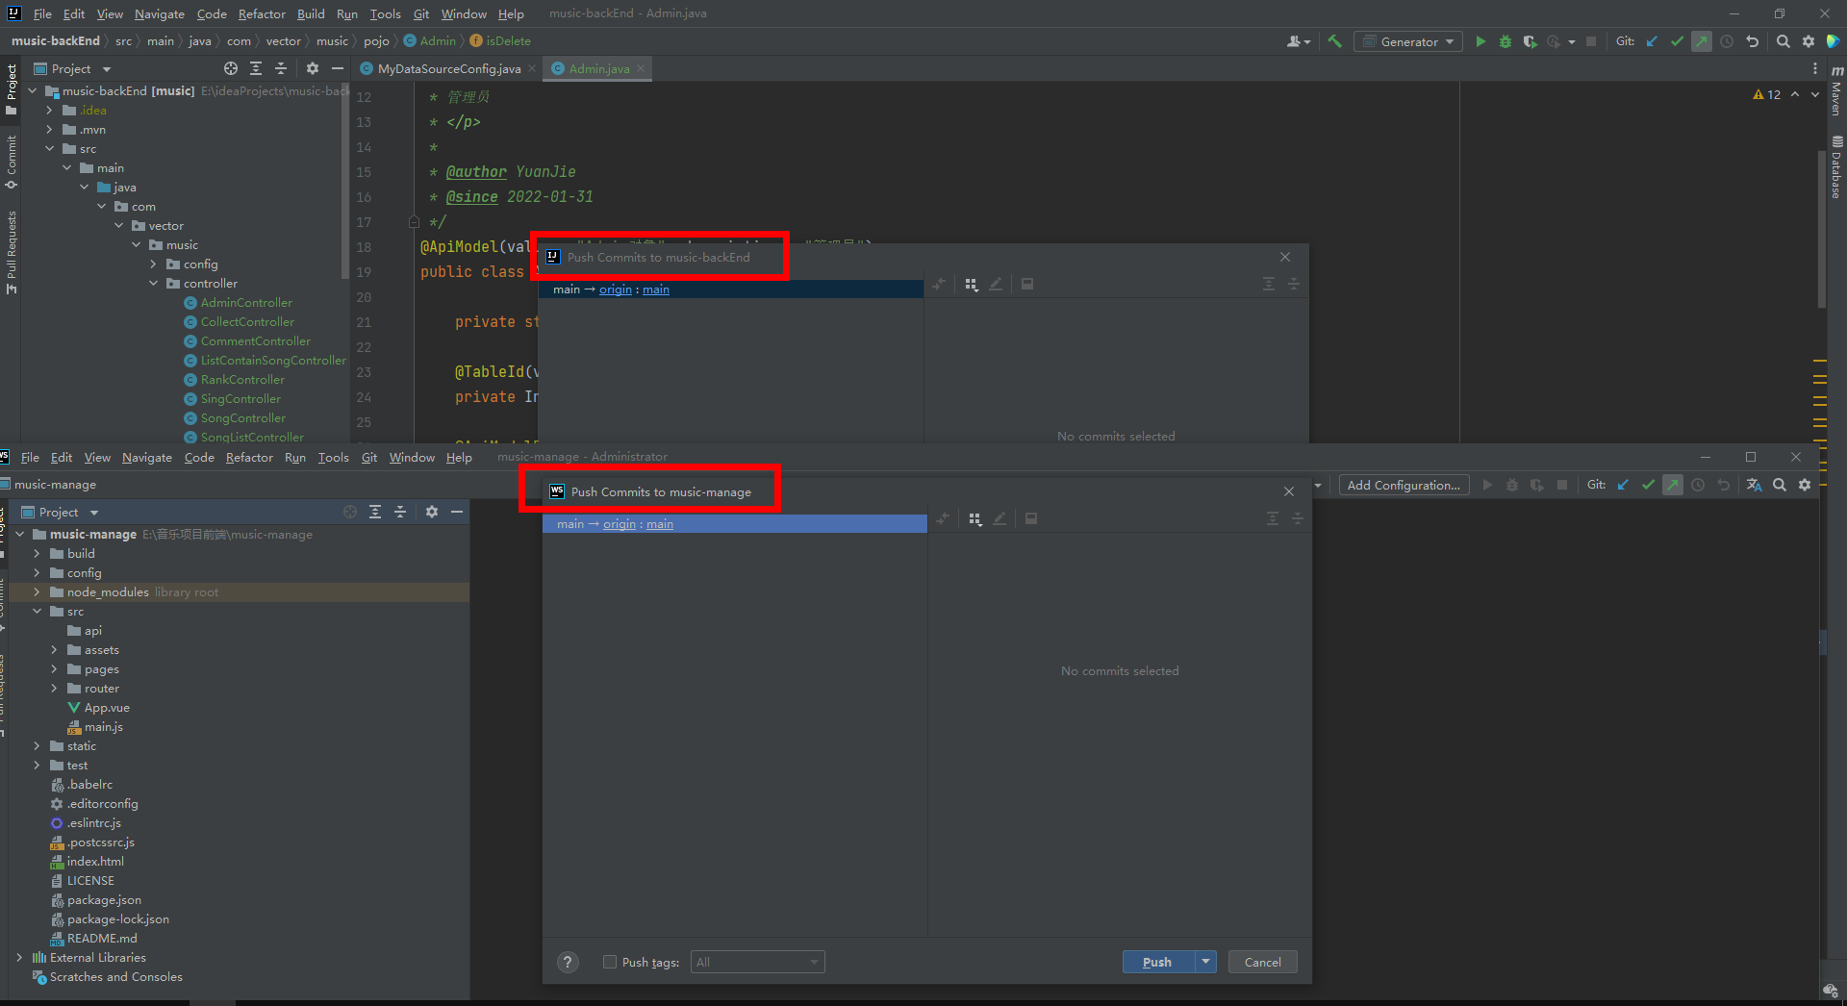Viewport: 1847px width, 1006px height.
Task: Expand node_modules folder in WebStorm
Action: pyautogui.click(x=37, y=592)
